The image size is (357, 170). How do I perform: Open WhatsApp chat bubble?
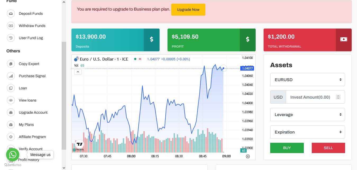click(x=13, y=155)
